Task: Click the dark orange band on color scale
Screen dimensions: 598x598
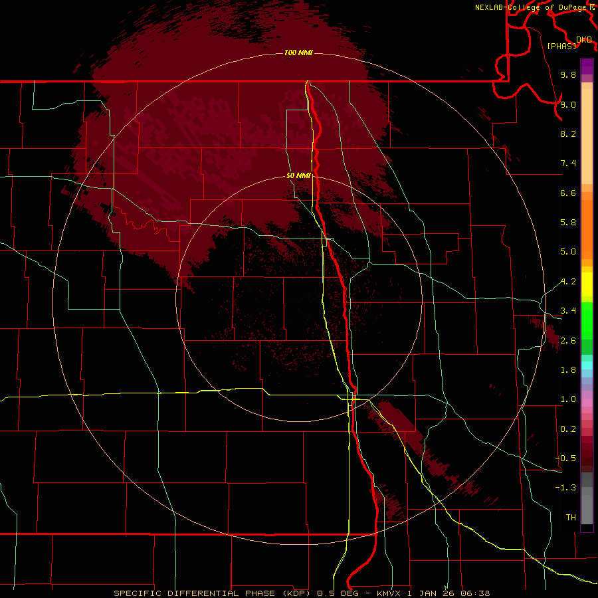Action: tap(587, 230)
